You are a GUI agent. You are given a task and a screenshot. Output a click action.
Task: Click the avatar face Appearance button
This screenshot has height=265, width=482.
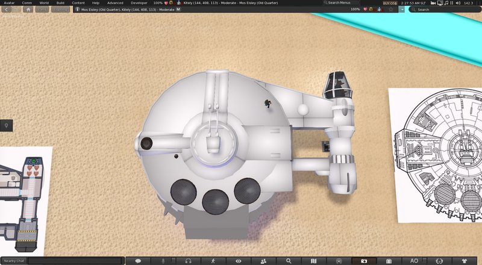(439, 261)
